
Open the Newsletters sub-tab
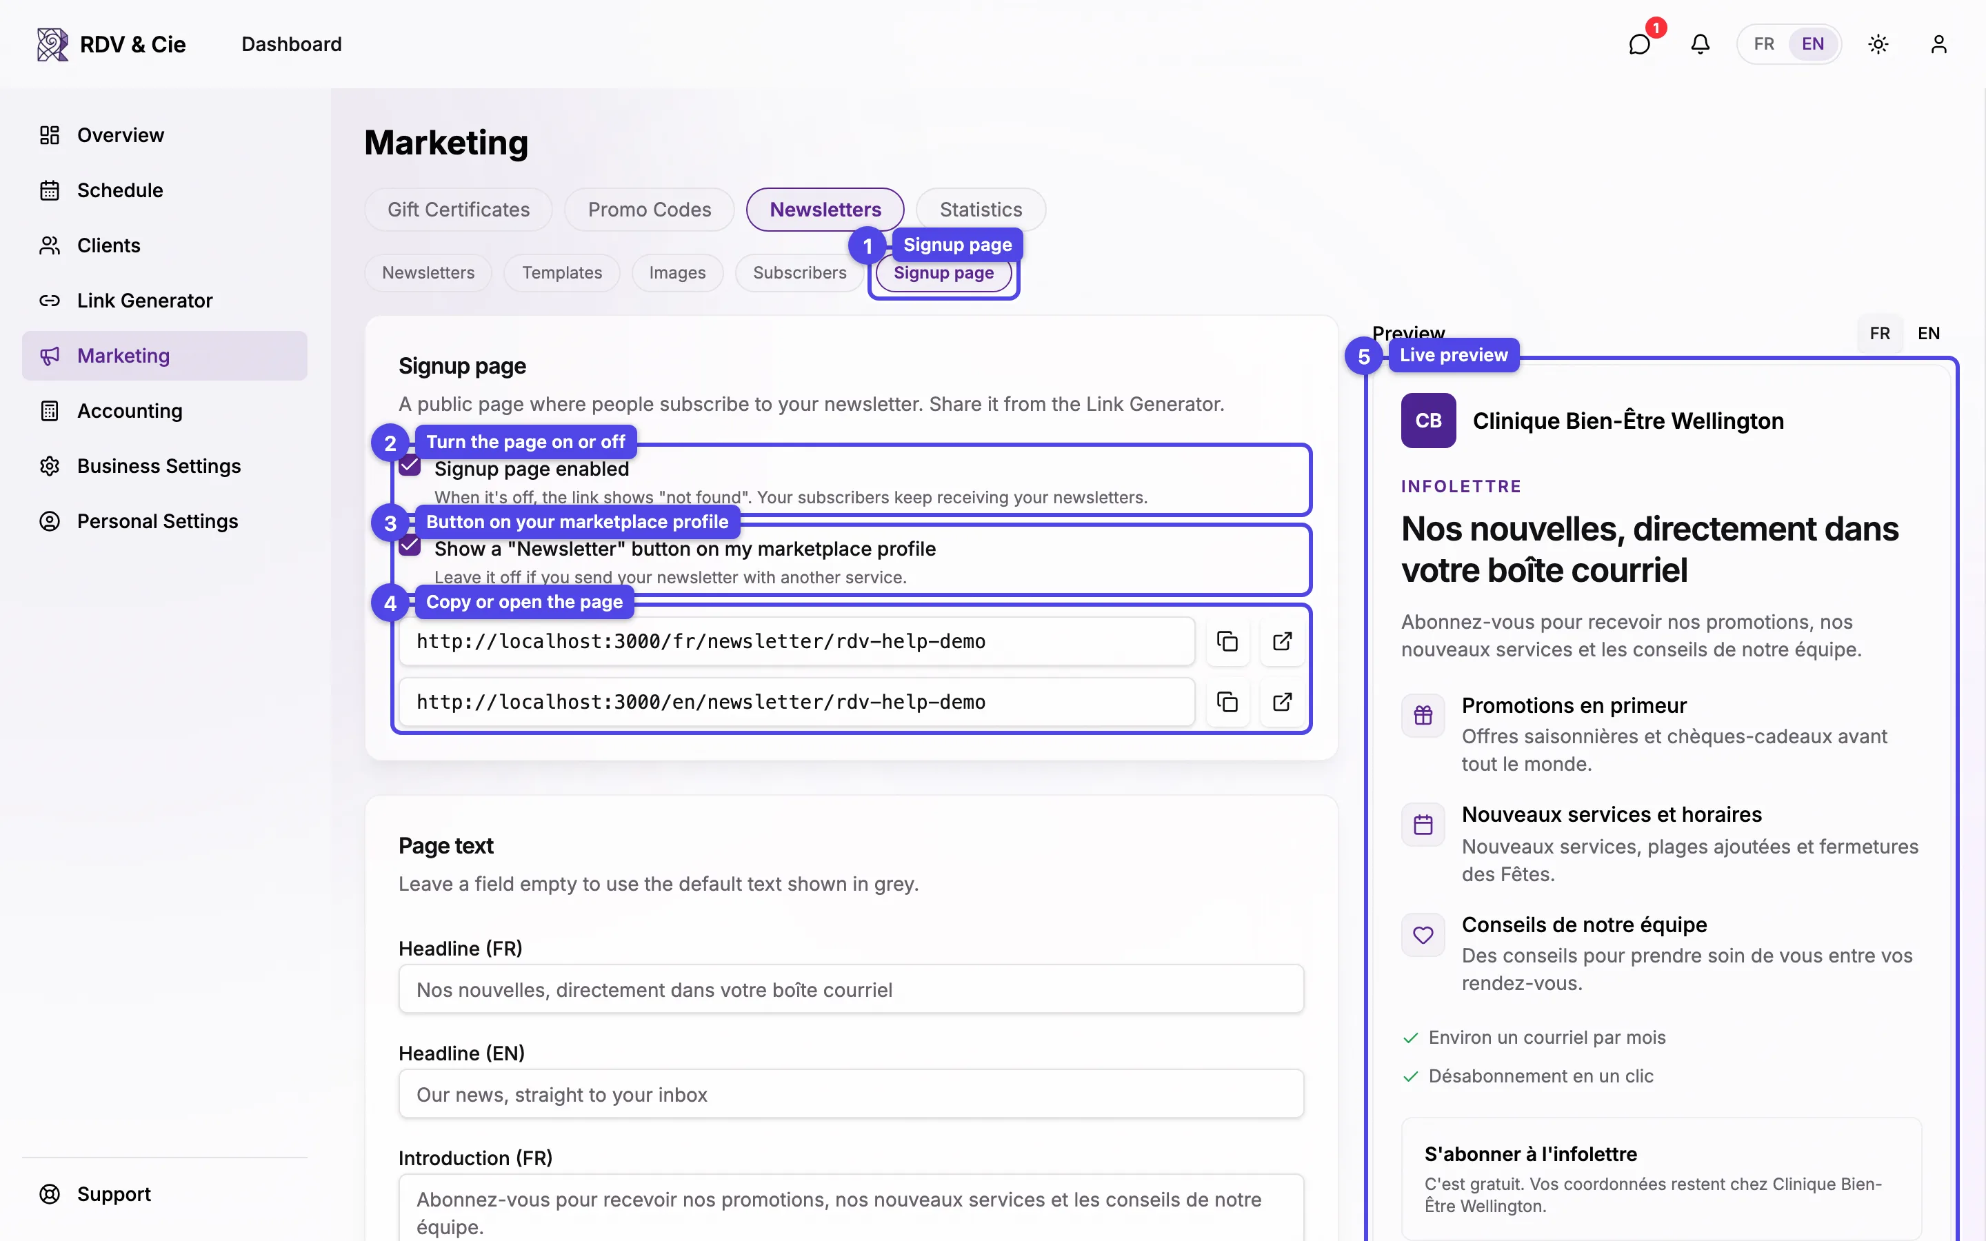(x=428, y=272)
